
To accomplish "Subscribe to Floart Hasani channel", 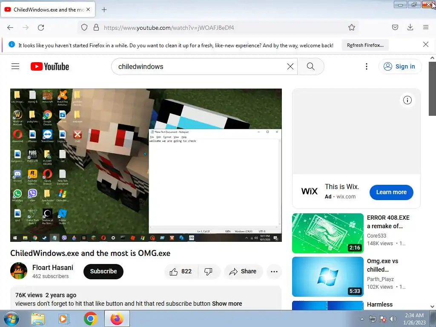I will point(103,271).
